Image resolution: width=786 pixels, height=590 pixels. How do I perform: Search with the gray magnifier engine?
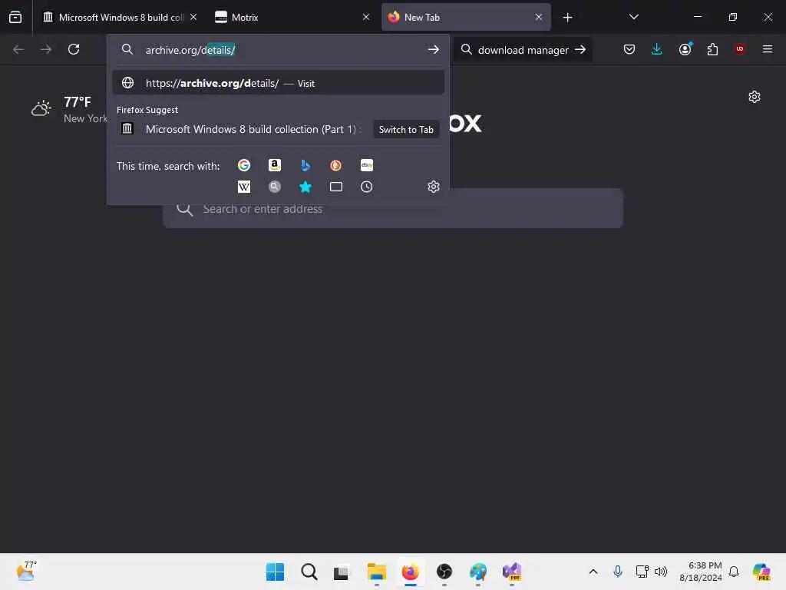(275, 187)
